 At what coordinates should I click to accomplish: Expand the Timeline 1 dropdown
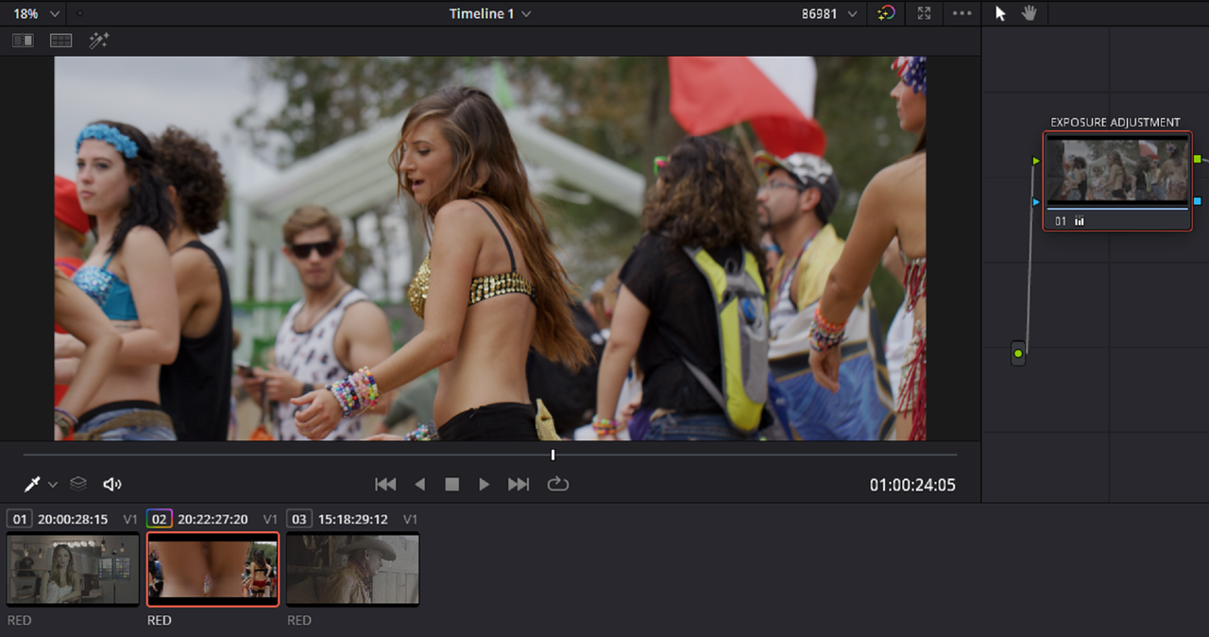click(490, 13)
